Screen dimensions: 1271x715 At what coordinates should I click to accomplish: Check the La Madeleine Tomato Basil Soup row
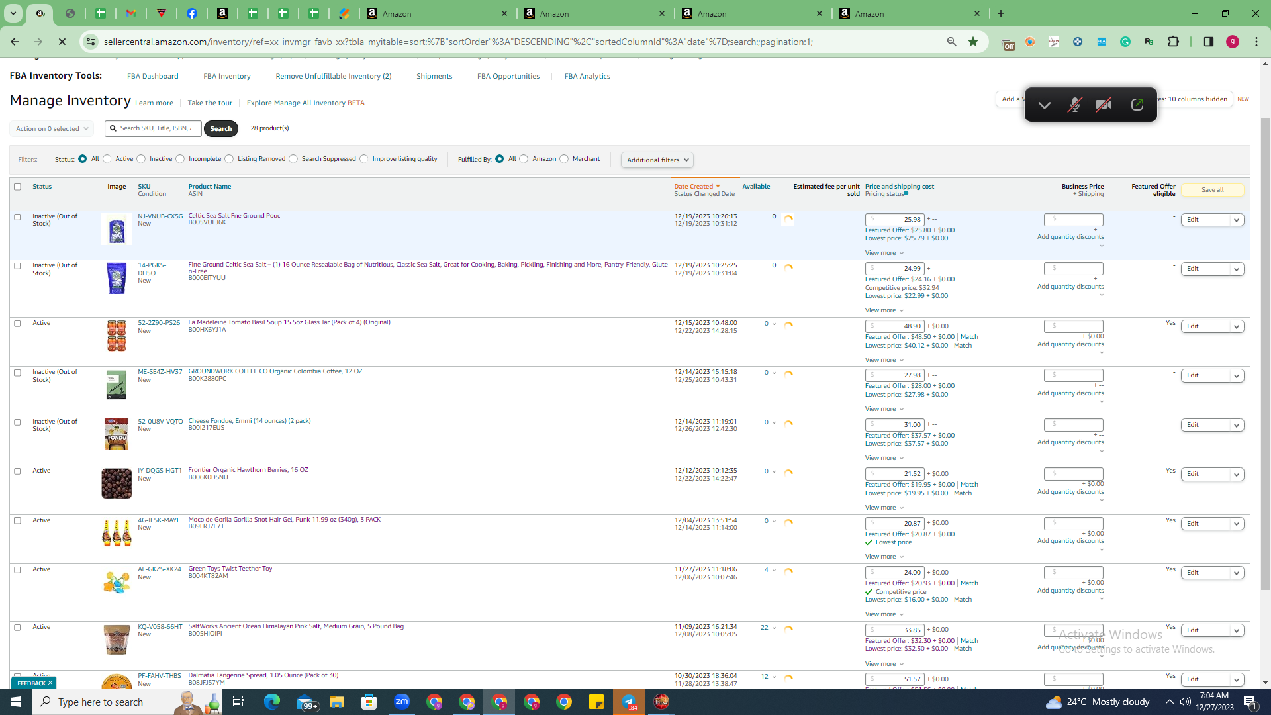[17, 323]
